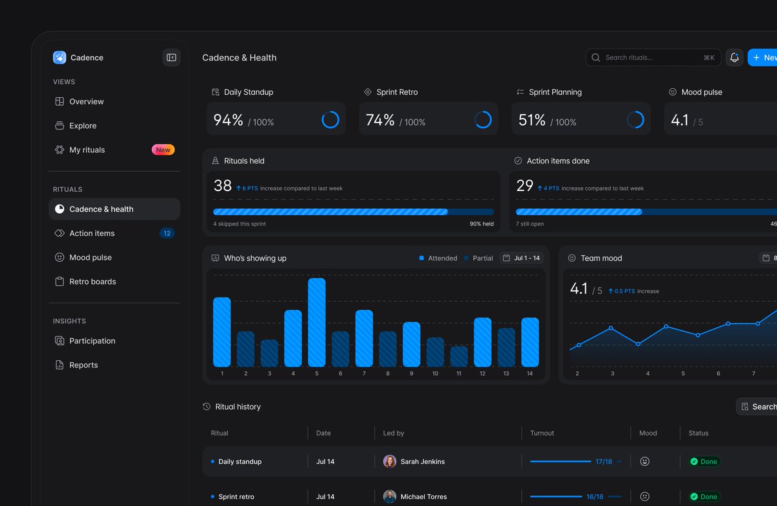Image resolution: width=777 pixels, height=506 pixels.
Task: Select Cadence & health in sidebar
Action: [114, 209]
